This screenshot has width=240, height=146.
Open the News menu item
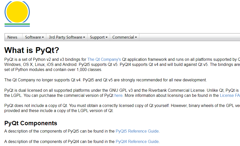pos(12,37)
